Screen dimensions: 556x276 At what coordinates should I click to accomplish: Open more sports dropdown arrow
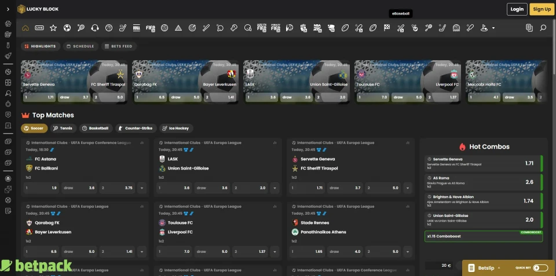click(x=493, y=28)
